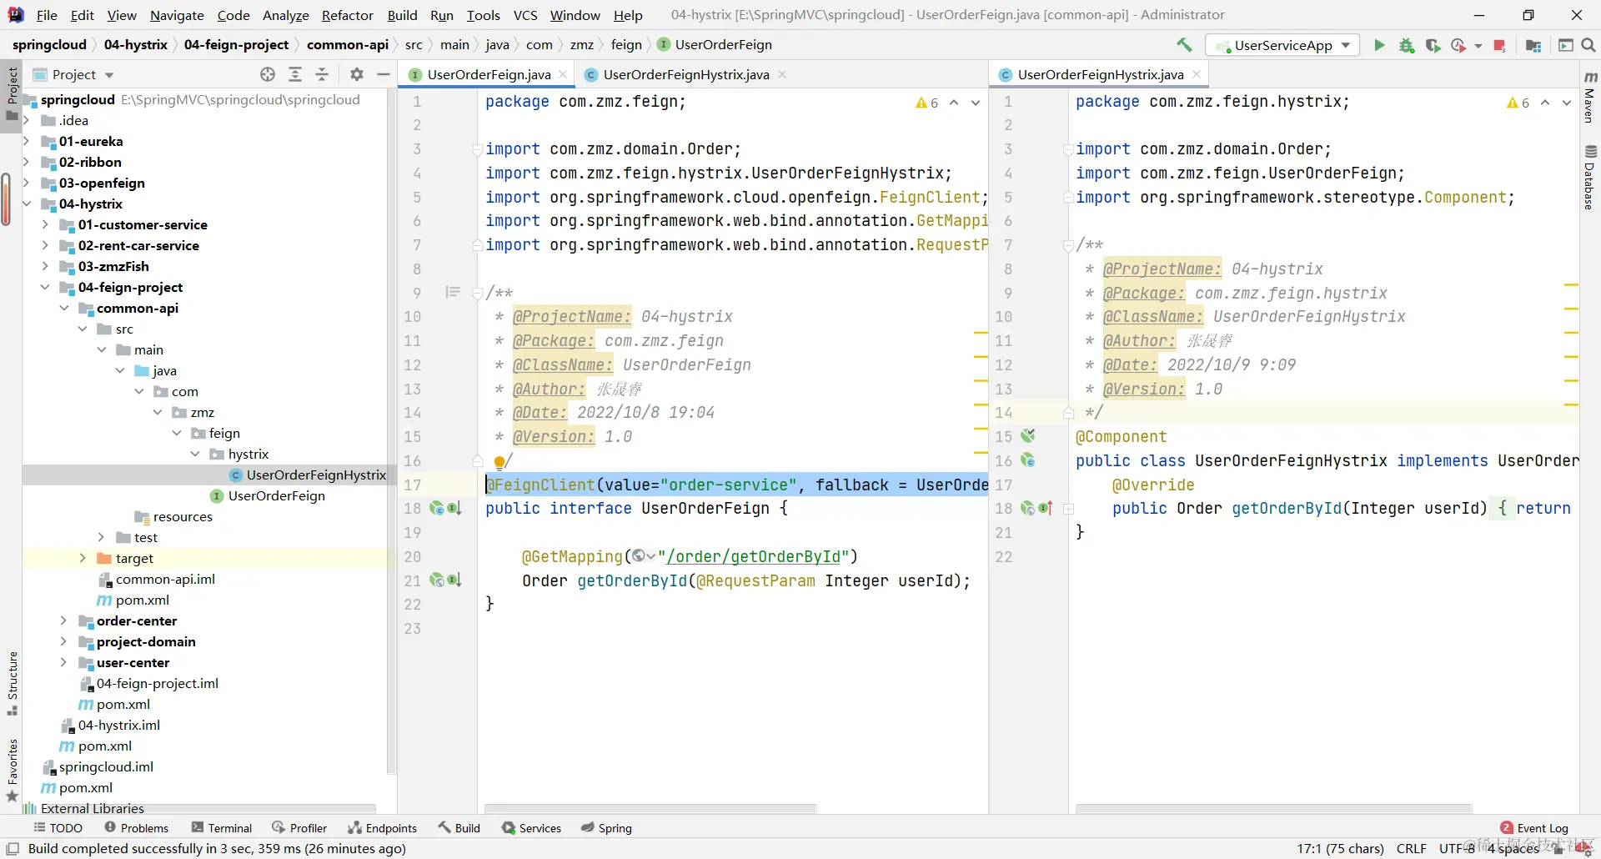Open Project Structure dialog icon
The height and width of the screenshot is (859, 1601).
click(x=1533, y=45)
